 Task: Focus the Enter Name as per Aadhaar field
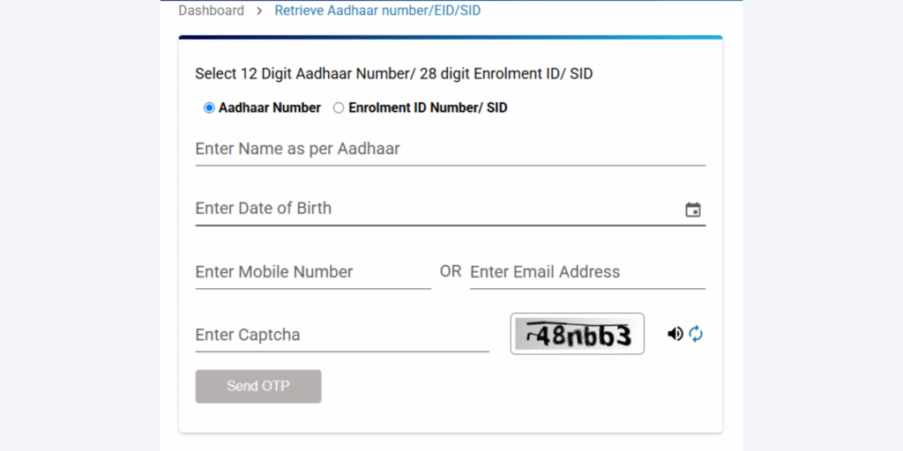tap(450, 149)
